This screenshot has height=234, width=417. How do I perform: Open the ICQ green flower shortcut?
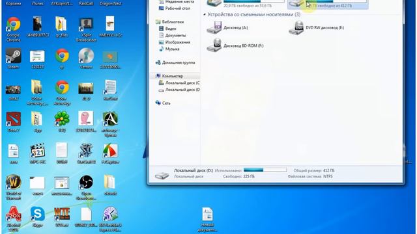pyautogui.click(x=62, y=122)
